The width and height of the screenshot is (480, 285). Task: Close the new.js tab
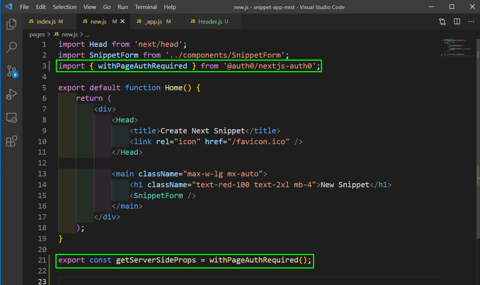(122, 22)
